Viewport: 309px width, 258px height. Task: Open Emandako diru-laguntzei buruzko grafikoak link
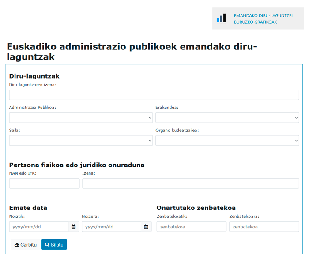tap(263, 19)
